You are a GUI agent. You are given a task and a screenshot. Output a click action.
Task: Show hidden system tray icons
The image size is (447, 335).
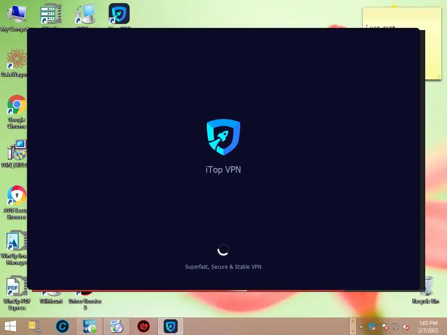tap(361, 327)
